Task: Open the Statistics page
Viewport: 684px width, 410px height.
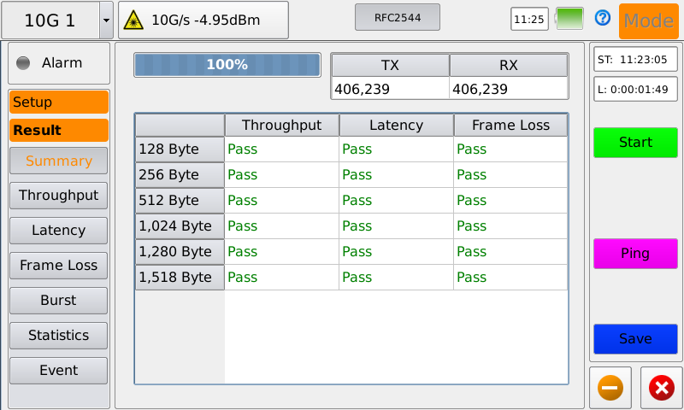Action: click(x=58, y=335)
